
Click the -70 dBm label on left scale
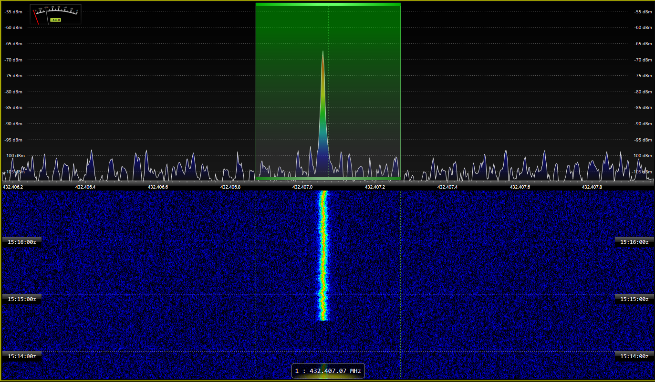tap(13, 60)
